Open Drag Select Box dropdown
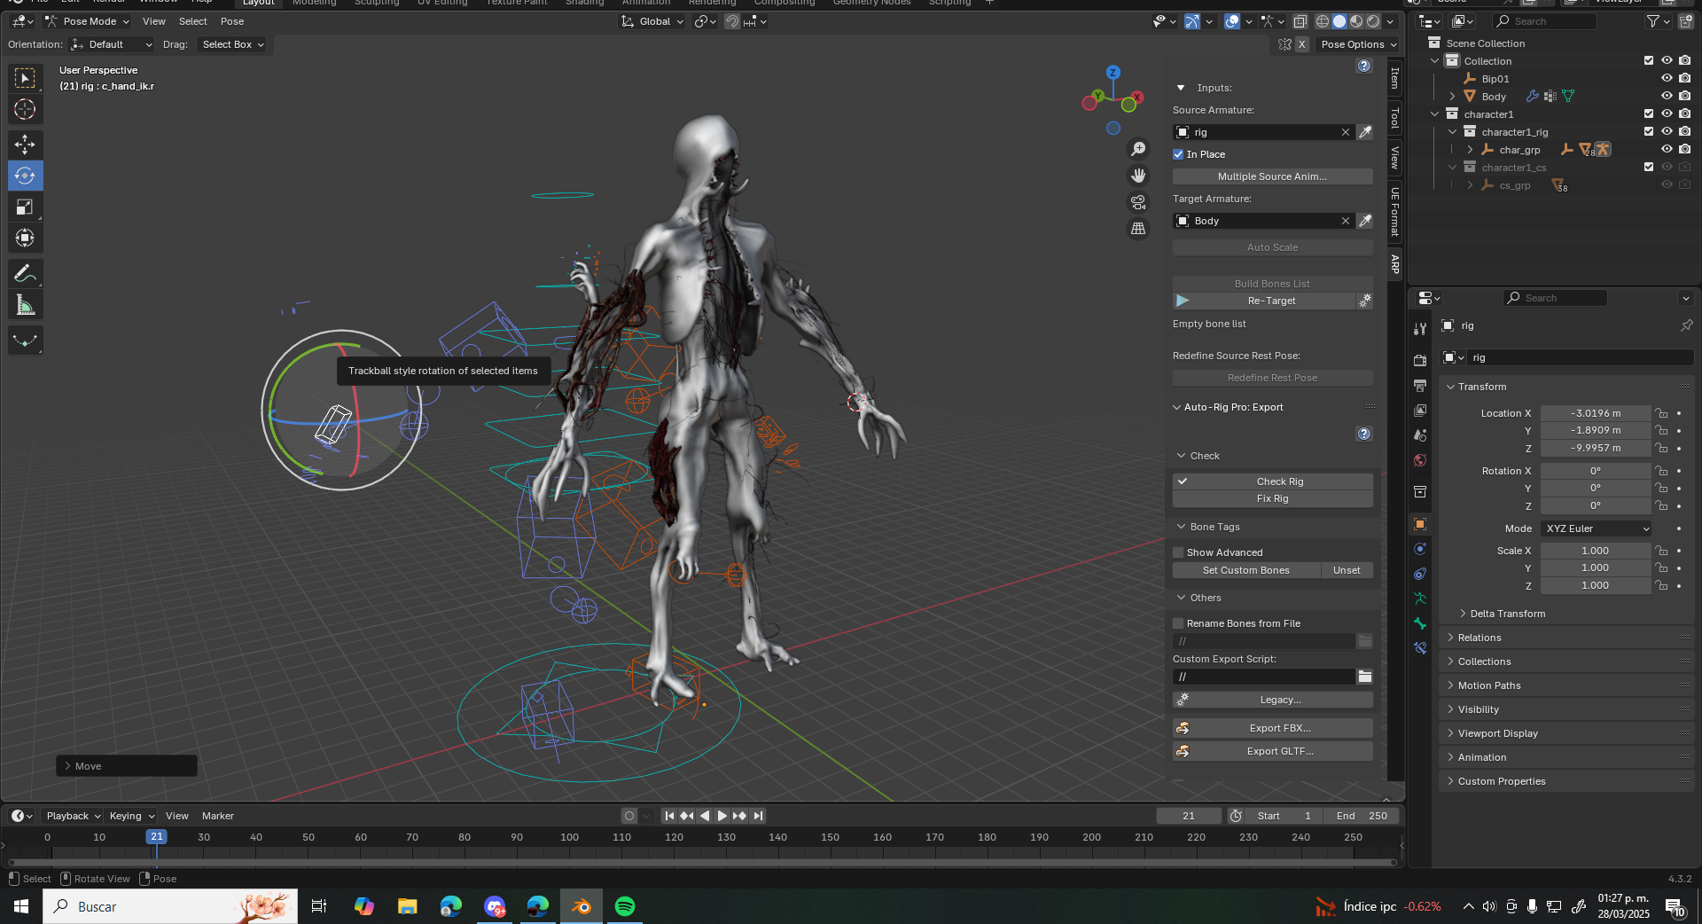 point(233,44)
